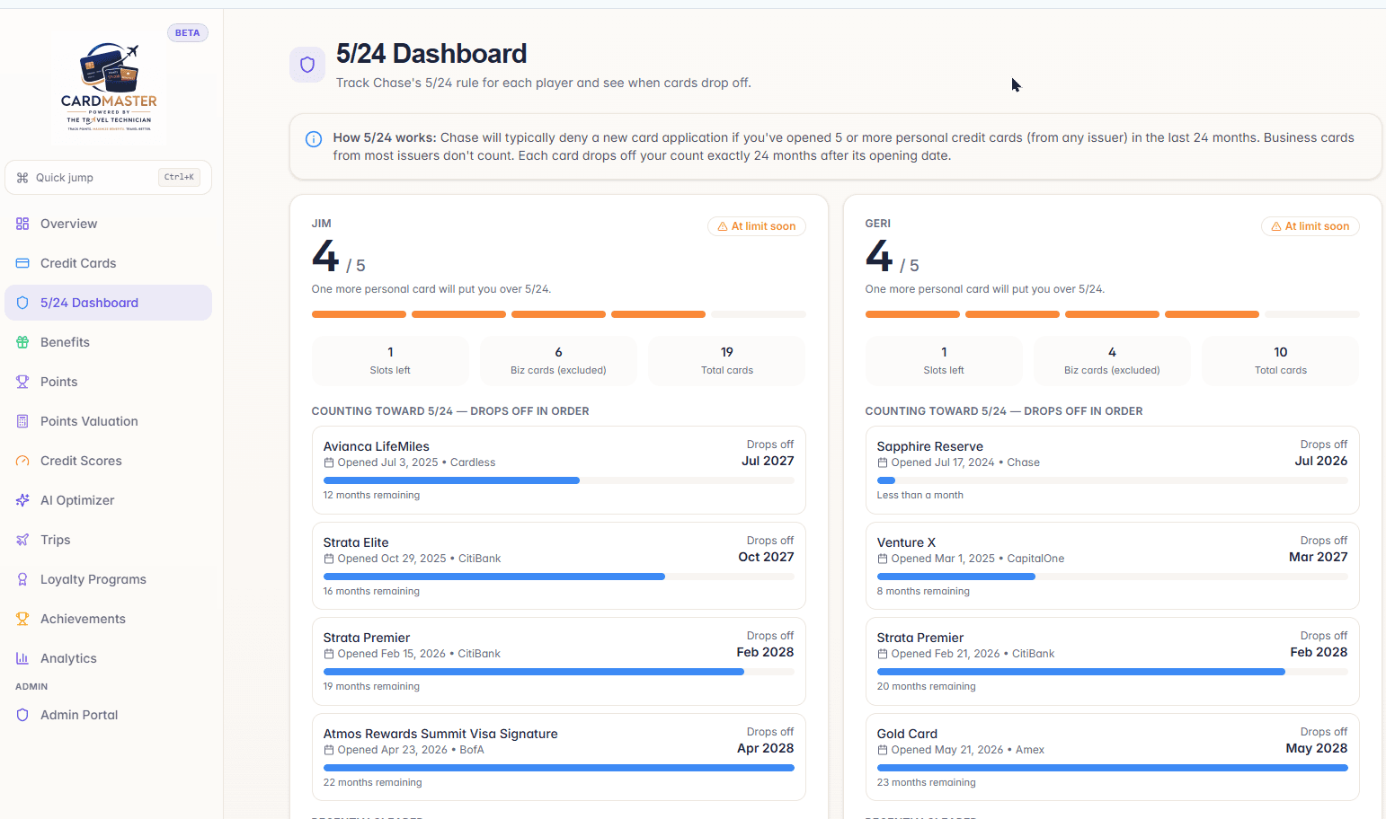Click Jim's Strata Premier card title
This screenshot has height=819, width=1386.
pyautogui.click(x=367, y=638)
